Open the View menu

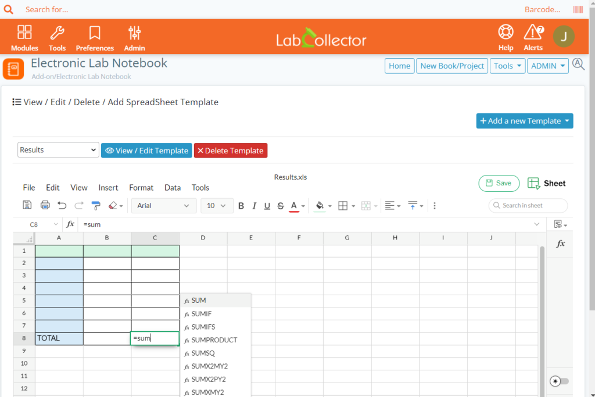click(x=79, y=188)
